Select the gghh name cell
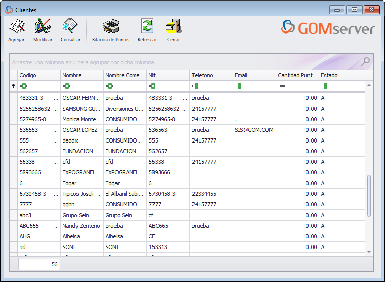 [x=82, y=204]
